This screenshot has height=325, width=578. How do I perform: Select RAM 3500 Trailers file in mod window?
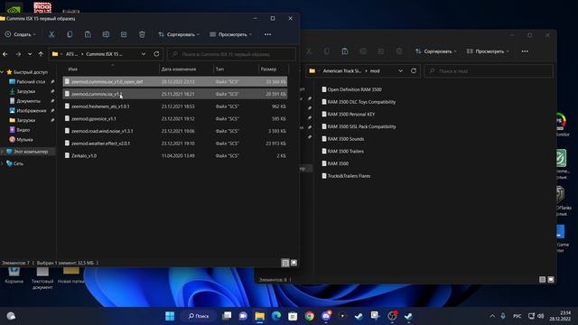click(342, 151)
